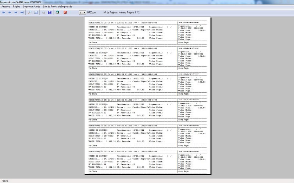Click Vencimento 13/01/2022 in the fifth slip
Image resolution: width=294 pixels, height=183 pixels.
(131, 130)
